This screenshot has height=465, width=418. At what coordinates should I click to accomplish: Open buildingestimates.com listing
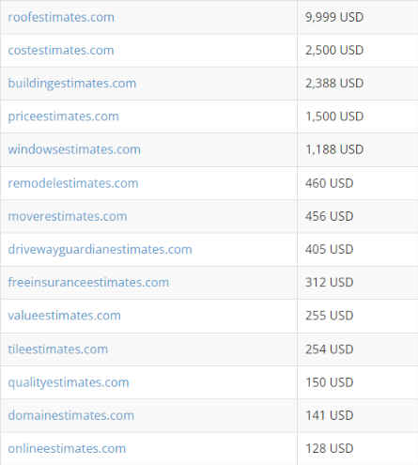tap(72, 84)
